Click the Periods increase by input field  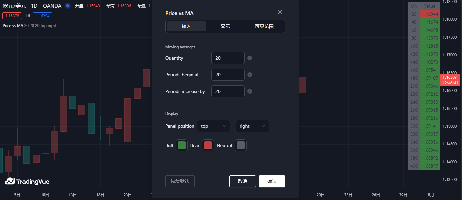tap(228, 91)
